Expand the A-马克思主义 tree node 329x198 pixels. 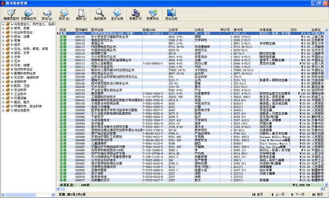click(3, 24)
